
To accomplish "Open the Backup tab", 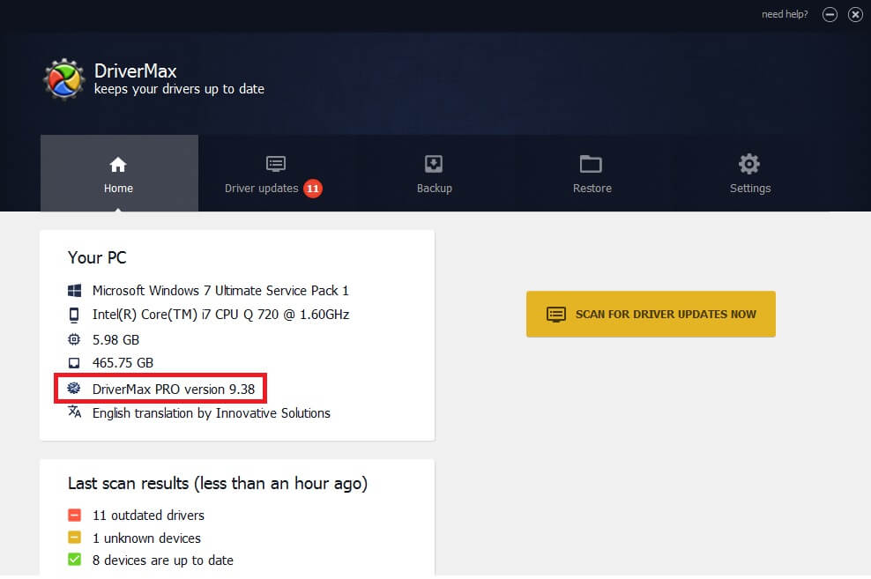I will pyautogui.click(x=435, y=174).
